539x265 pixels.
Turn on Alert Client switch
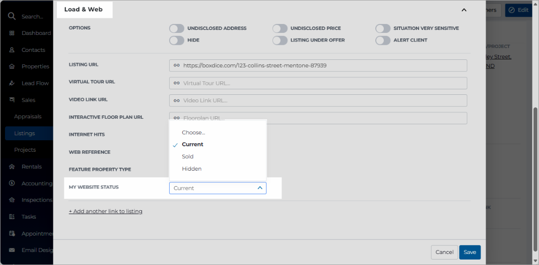coord(383,40)
